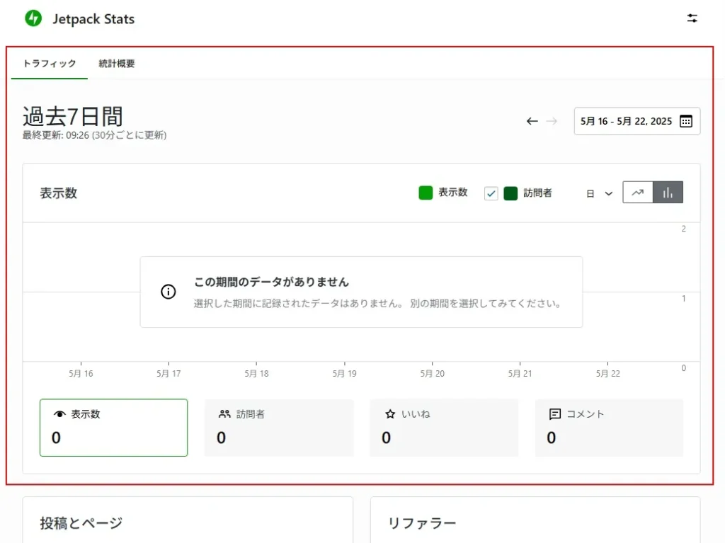This screenshot has height=543, width=725.
Task: Open the stats settings sliders icon
Action: point(692,18)
